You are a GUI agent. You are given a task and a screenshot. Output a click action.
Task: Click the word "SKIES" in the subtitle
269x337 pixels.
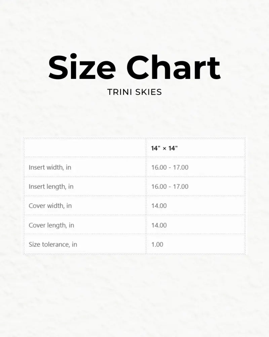(x=148, y=92)
